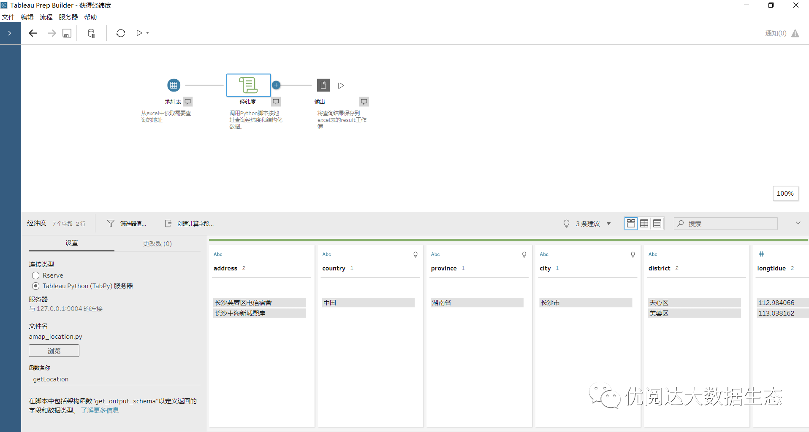Toggle description comment icon for 地址表
Screen dimensions: 809x432
188,102
